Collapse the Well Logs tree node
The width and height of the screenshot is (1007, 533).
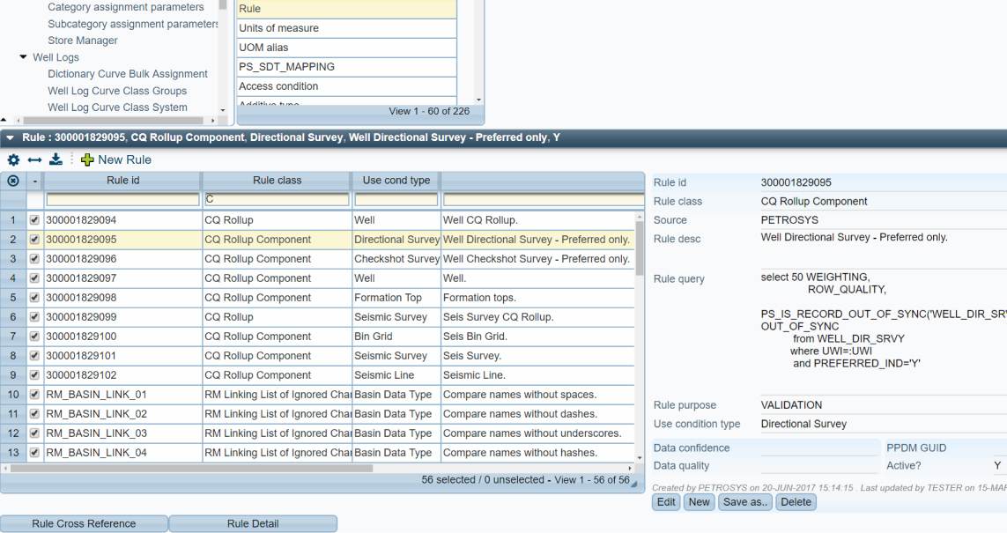(23, 57)
